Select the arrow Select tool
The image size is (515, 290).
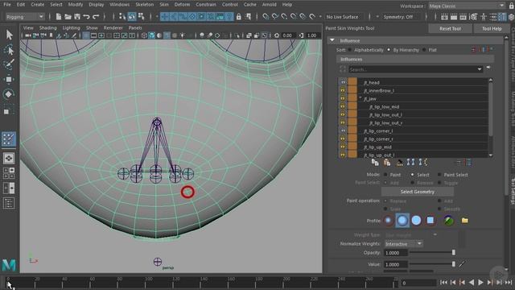pos(9,35)
